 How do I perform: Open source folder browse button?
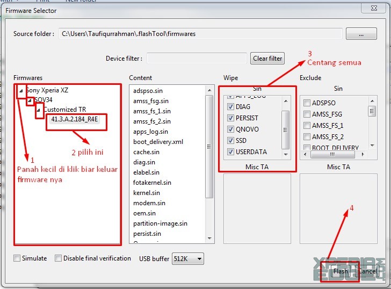(361, 33)
